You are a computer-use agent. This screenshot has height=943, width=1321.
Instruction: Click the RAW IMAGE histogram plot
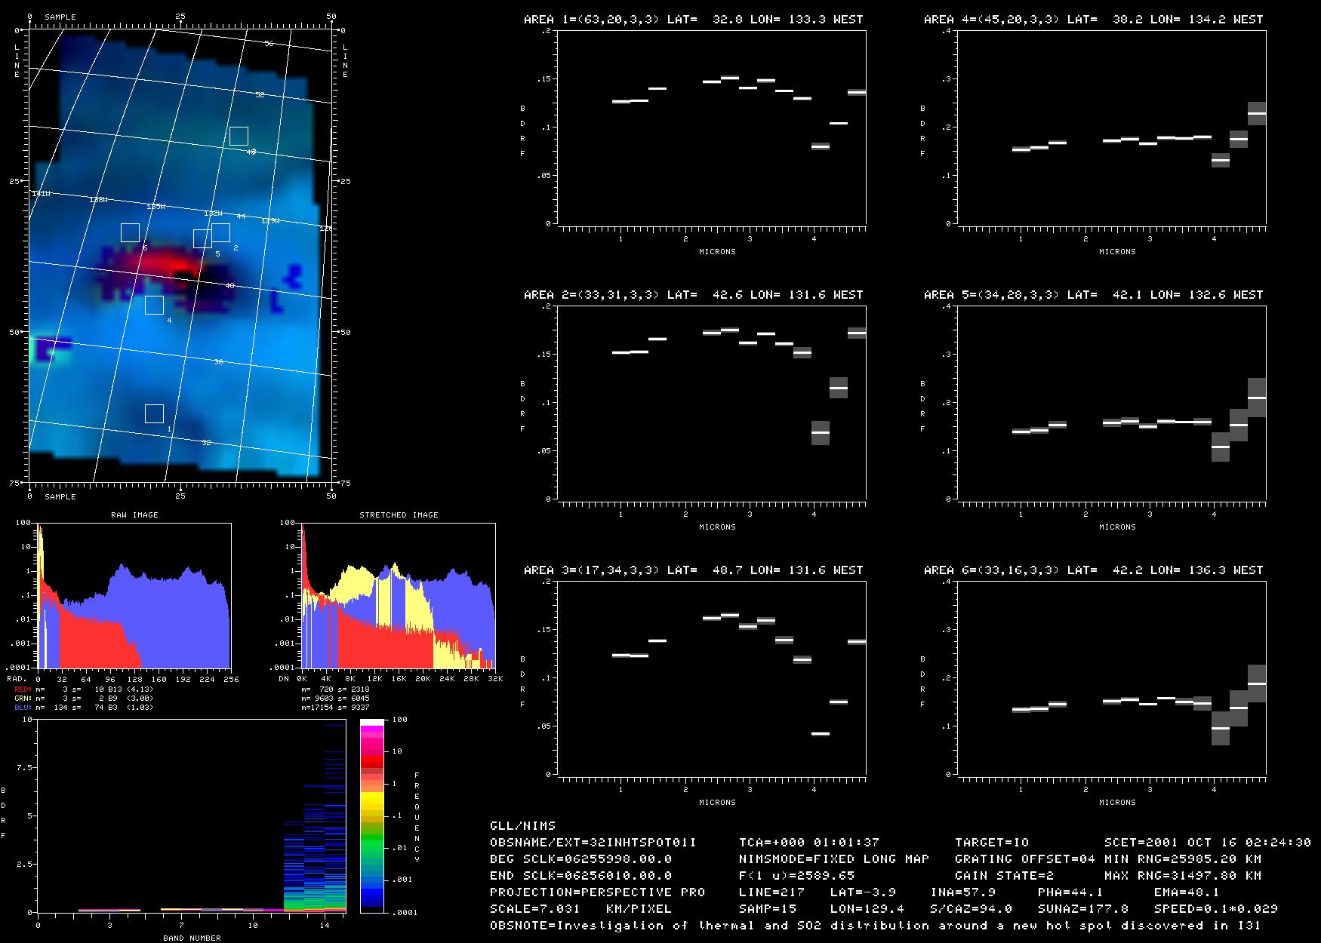(x=134, y=595)
